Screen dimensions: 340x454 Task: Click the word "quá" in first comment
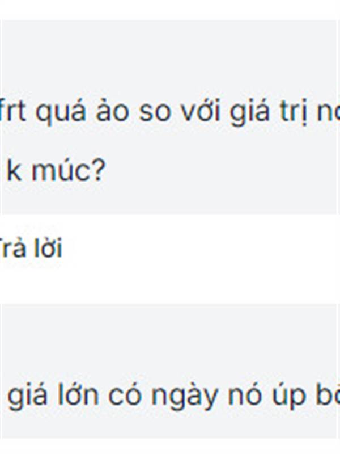(x=61, y=112)
